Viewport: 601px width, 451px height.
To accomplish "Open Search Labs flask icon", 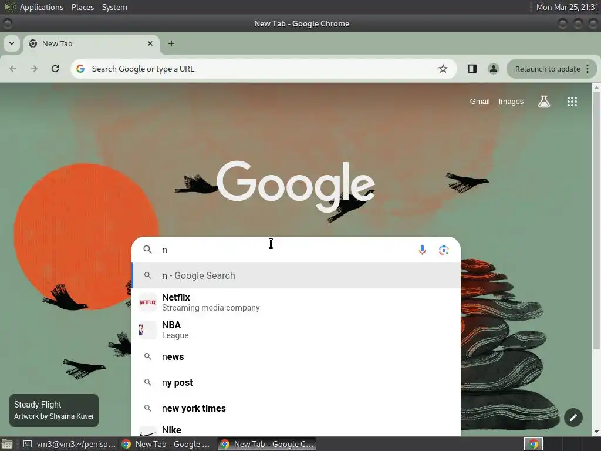I will coord(544,102).
